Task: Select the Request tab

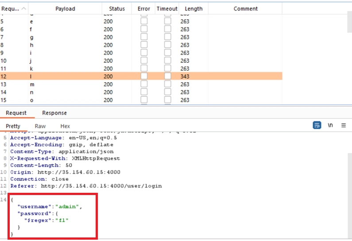Action: tap(16, 113)
